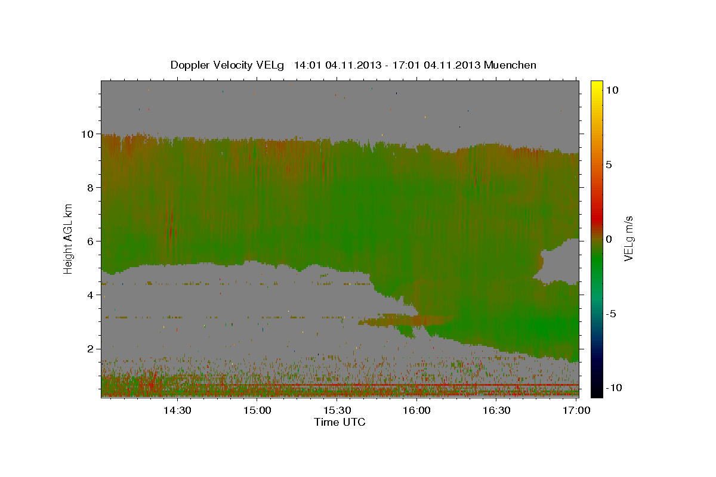Image resolution: width=716 pixels, height=477 pixels.
Task: Click the 14:30 time tick label
Action: click(177, 410)
